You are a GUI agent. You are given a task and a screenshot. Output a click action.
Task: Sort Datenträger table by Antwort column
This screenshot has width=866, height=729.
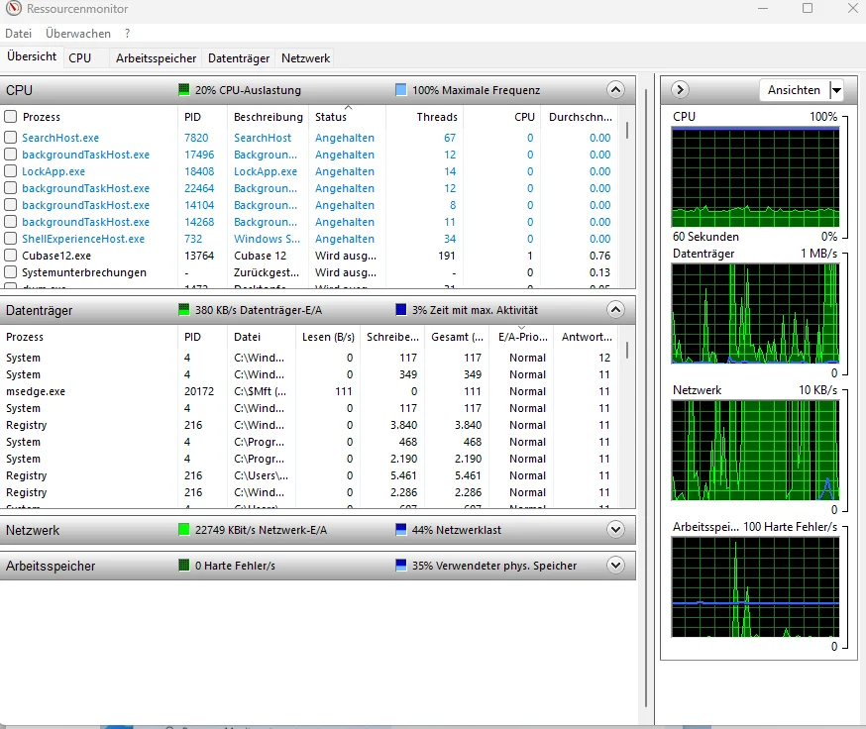point(586,337)
